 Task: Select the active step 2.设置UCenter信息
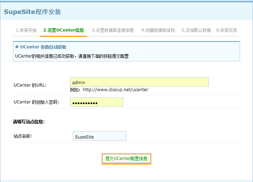63,30
